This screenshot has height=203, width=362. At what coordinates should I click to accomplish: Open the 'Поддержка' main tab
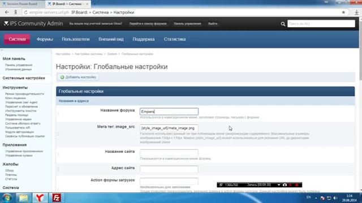[x=144, y=39]
